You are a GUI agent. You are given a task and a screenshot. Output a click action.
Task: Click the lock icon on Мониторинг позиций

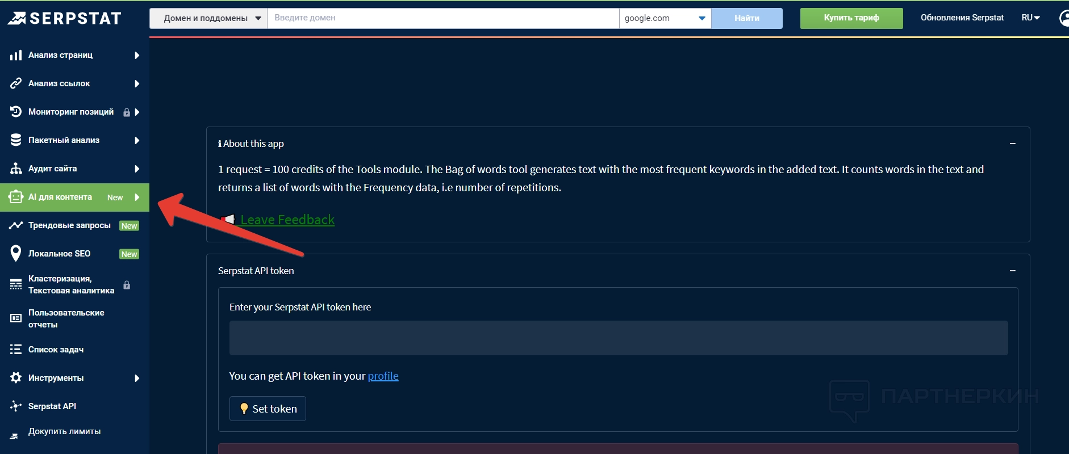click(127, 112)
